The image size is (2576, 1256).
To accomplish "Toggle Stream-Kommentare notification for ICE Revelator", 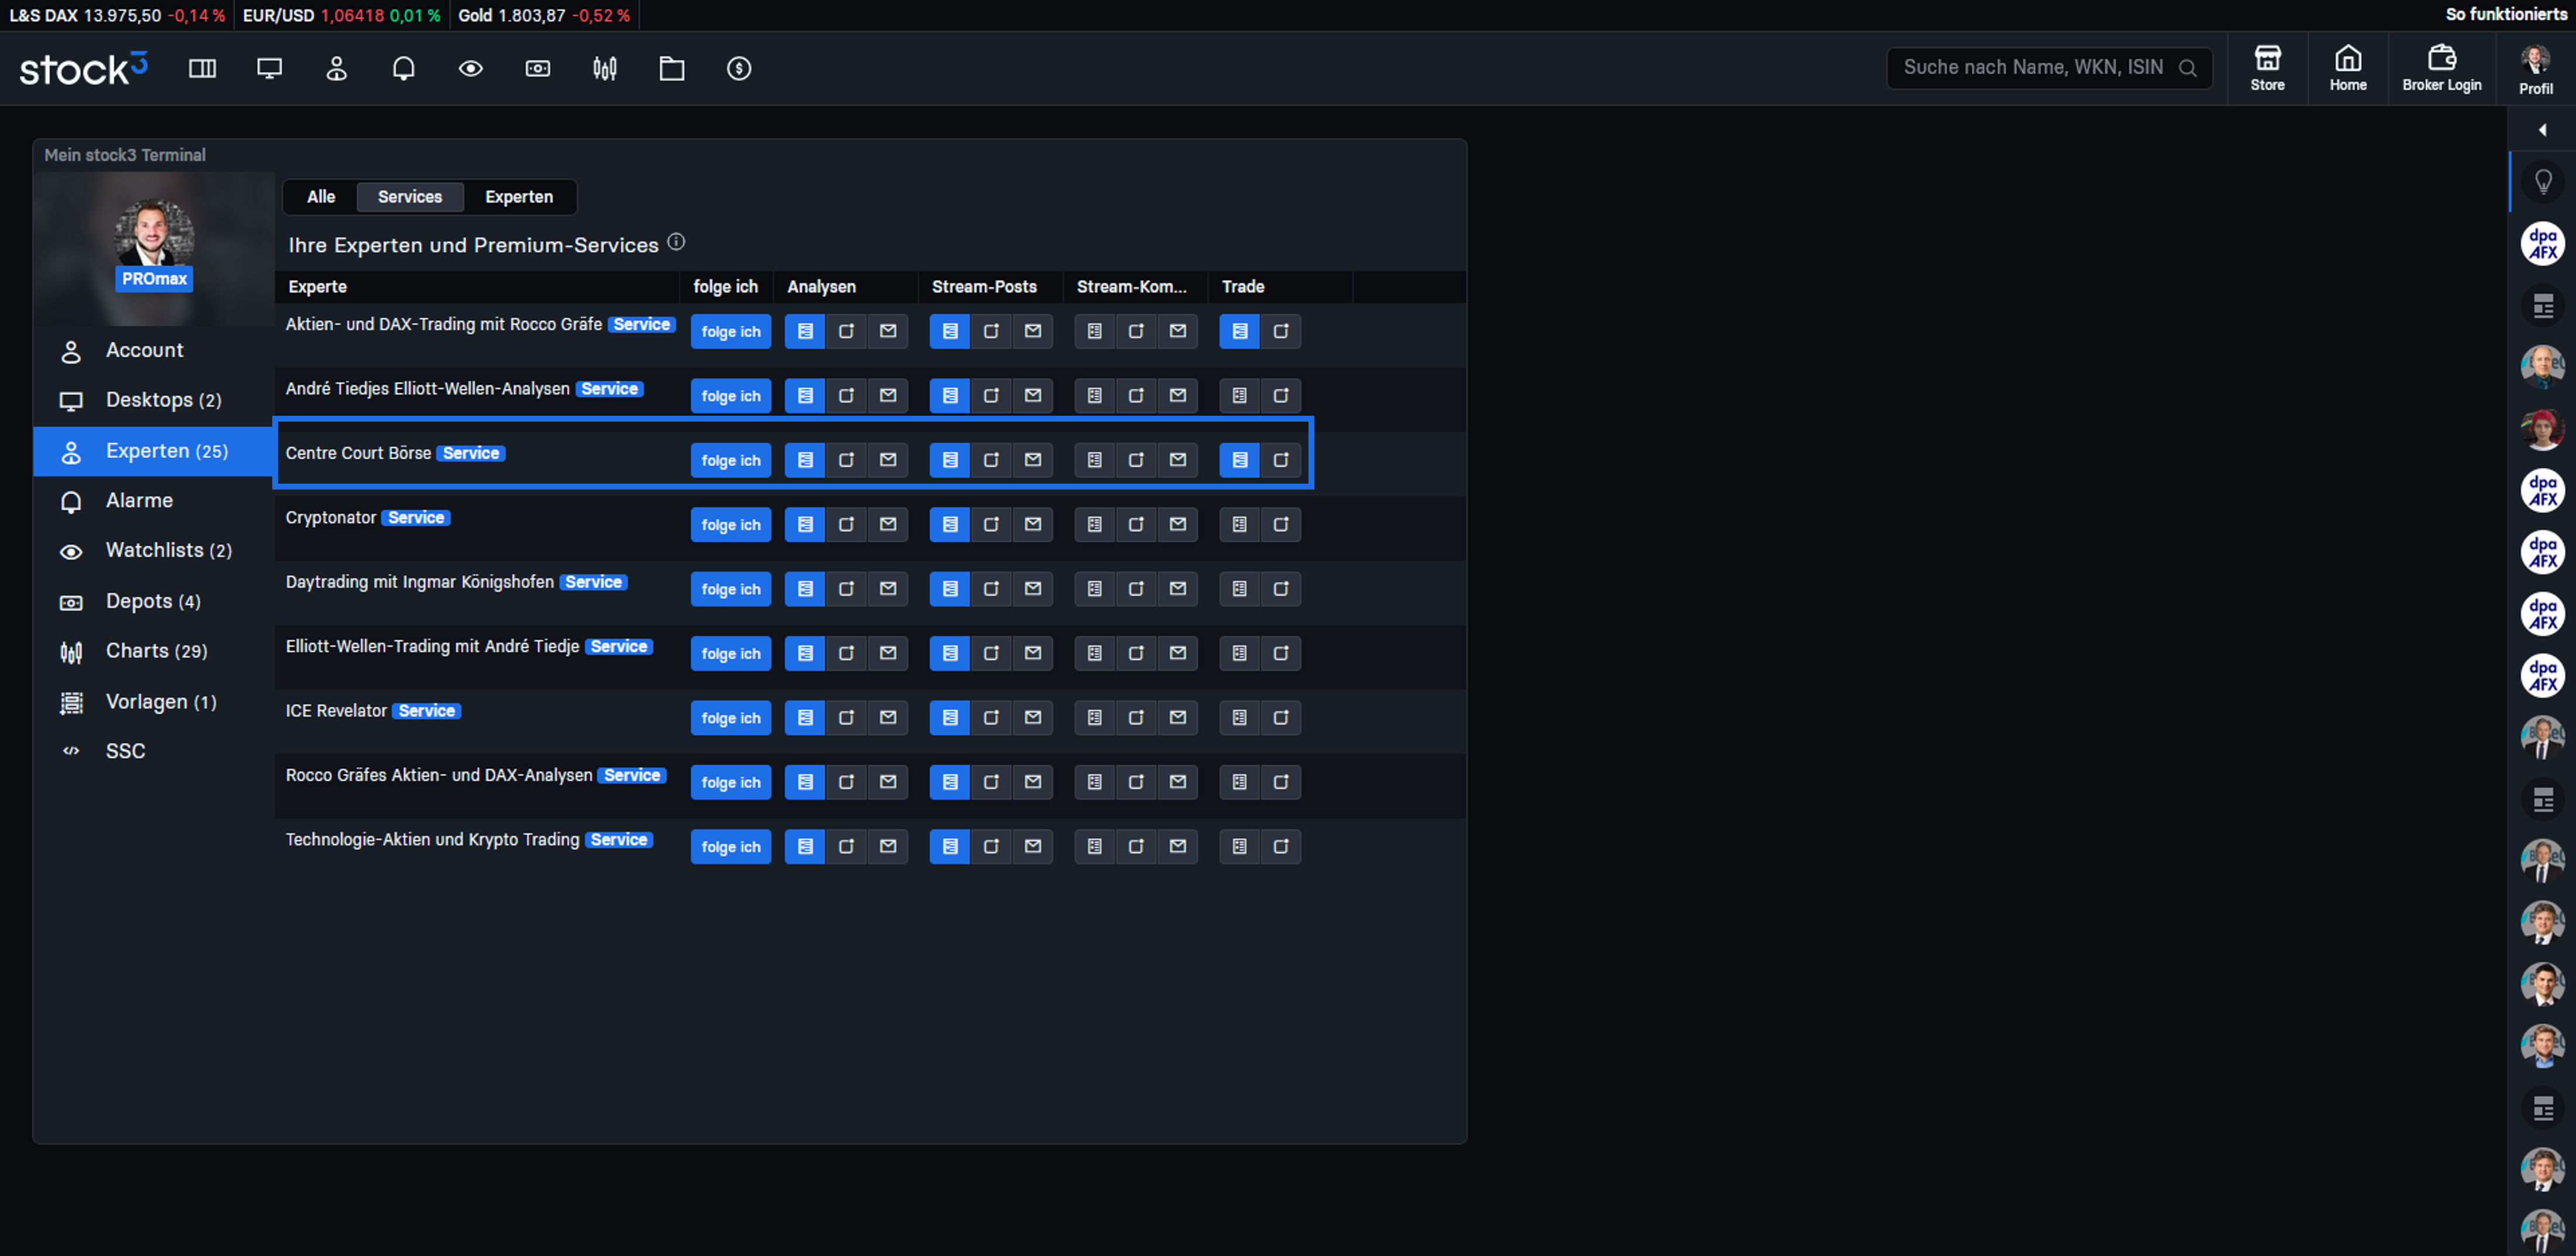I will (x=1136, y=718).
